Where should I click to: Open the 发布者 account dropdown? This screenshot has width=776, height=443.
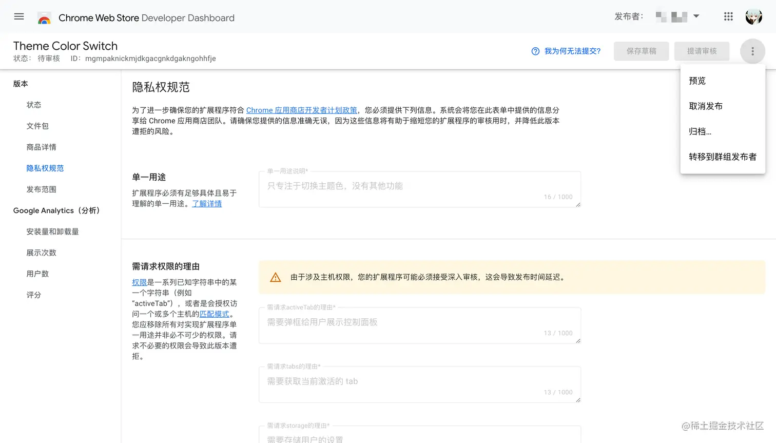(x=696, y=16)
